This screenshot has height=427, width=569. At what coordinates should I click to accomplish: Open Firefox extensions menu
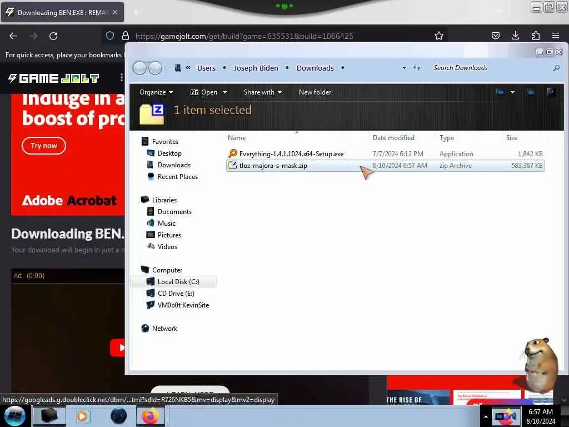point(536,36)
